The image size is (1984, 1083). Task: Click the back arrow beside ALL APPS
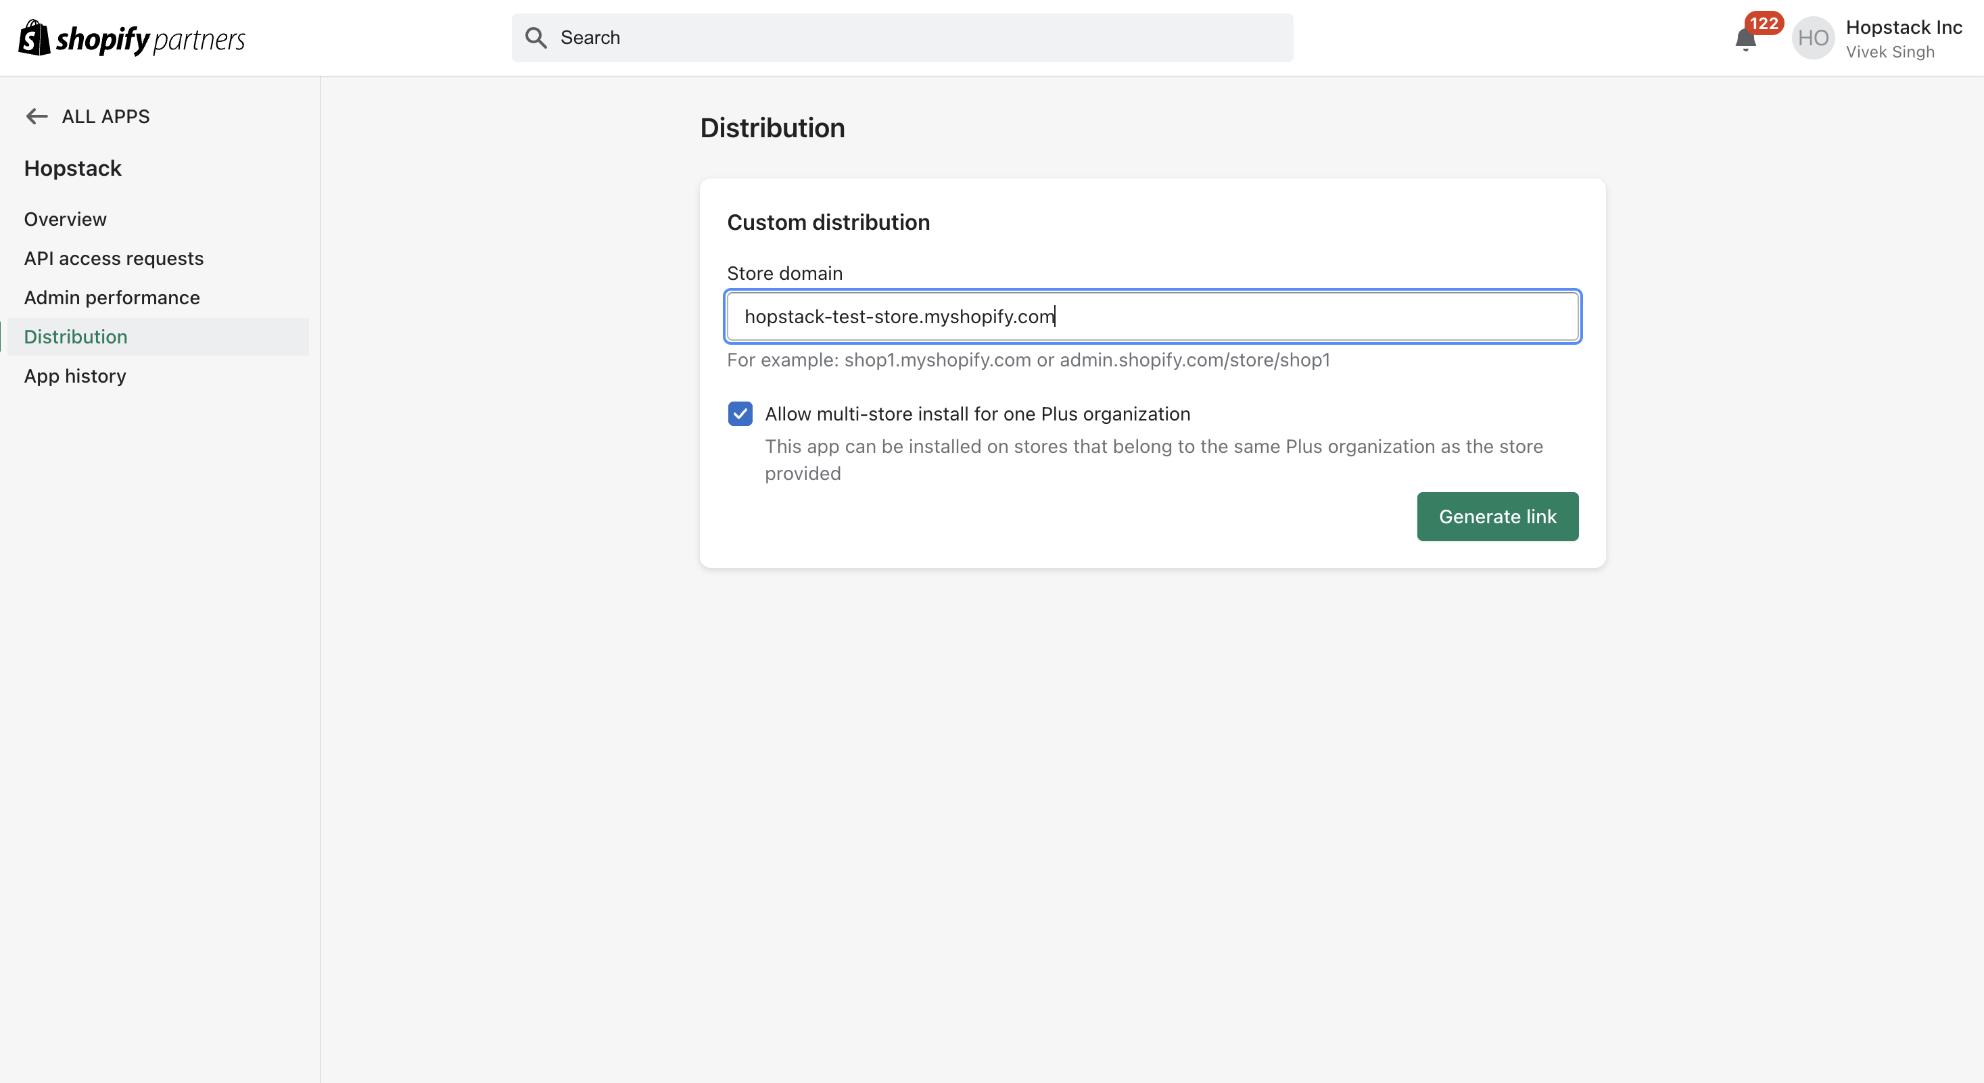[37, 116]
